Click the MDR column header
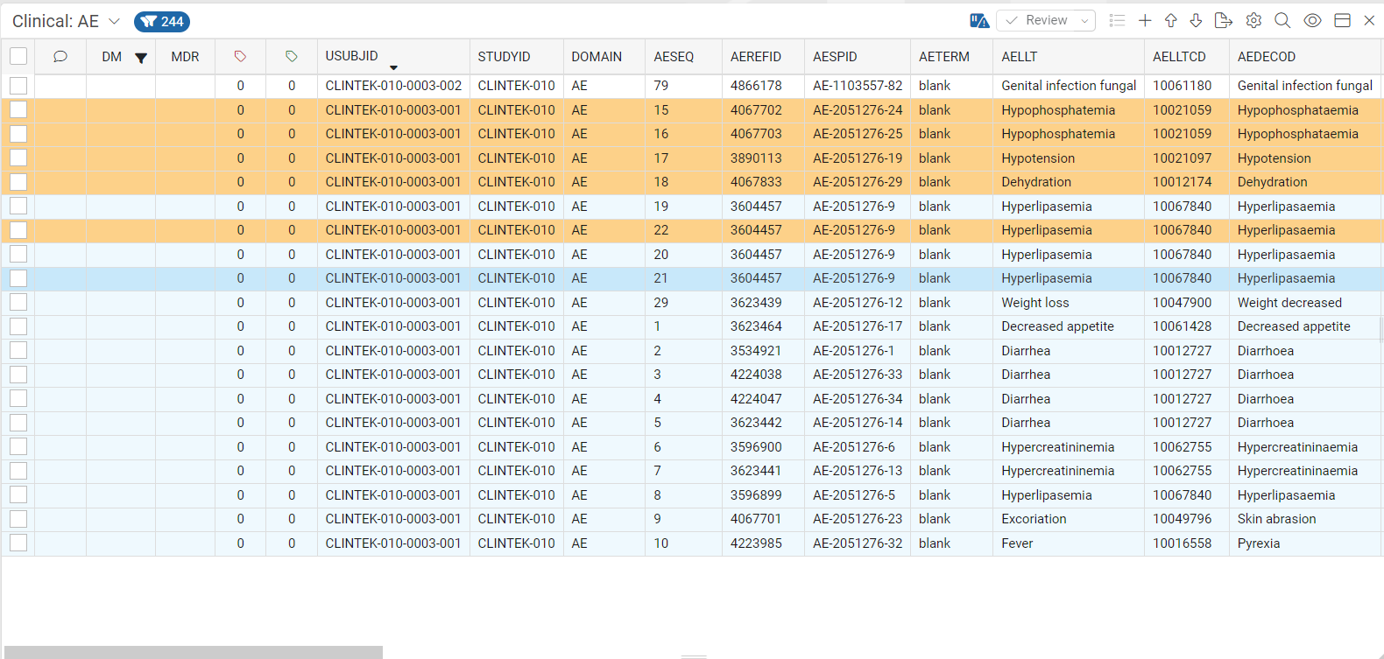 [x=185, y=57]
